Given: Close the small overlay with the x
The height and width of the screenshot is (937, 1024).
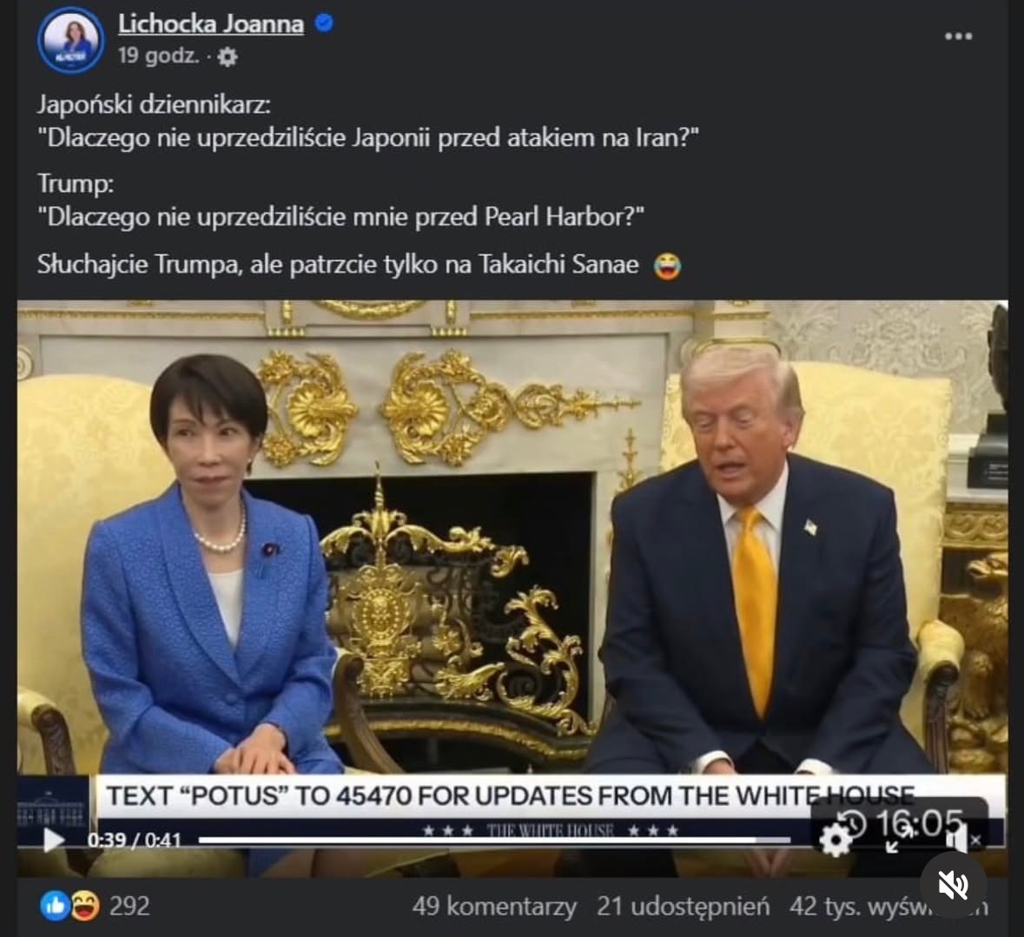Looking at the screenshot, I should tap(975, 841).
